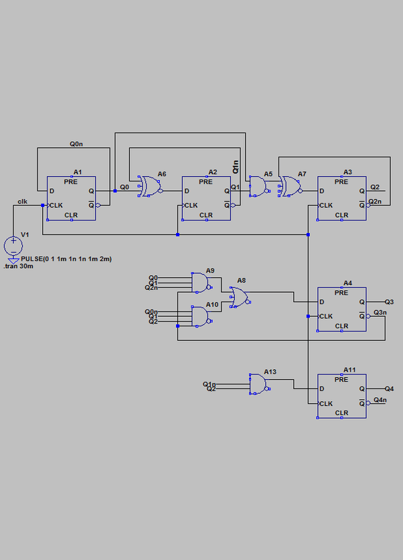Click the Q4n net label beside A11
The image size is (403, 560).
380,400
